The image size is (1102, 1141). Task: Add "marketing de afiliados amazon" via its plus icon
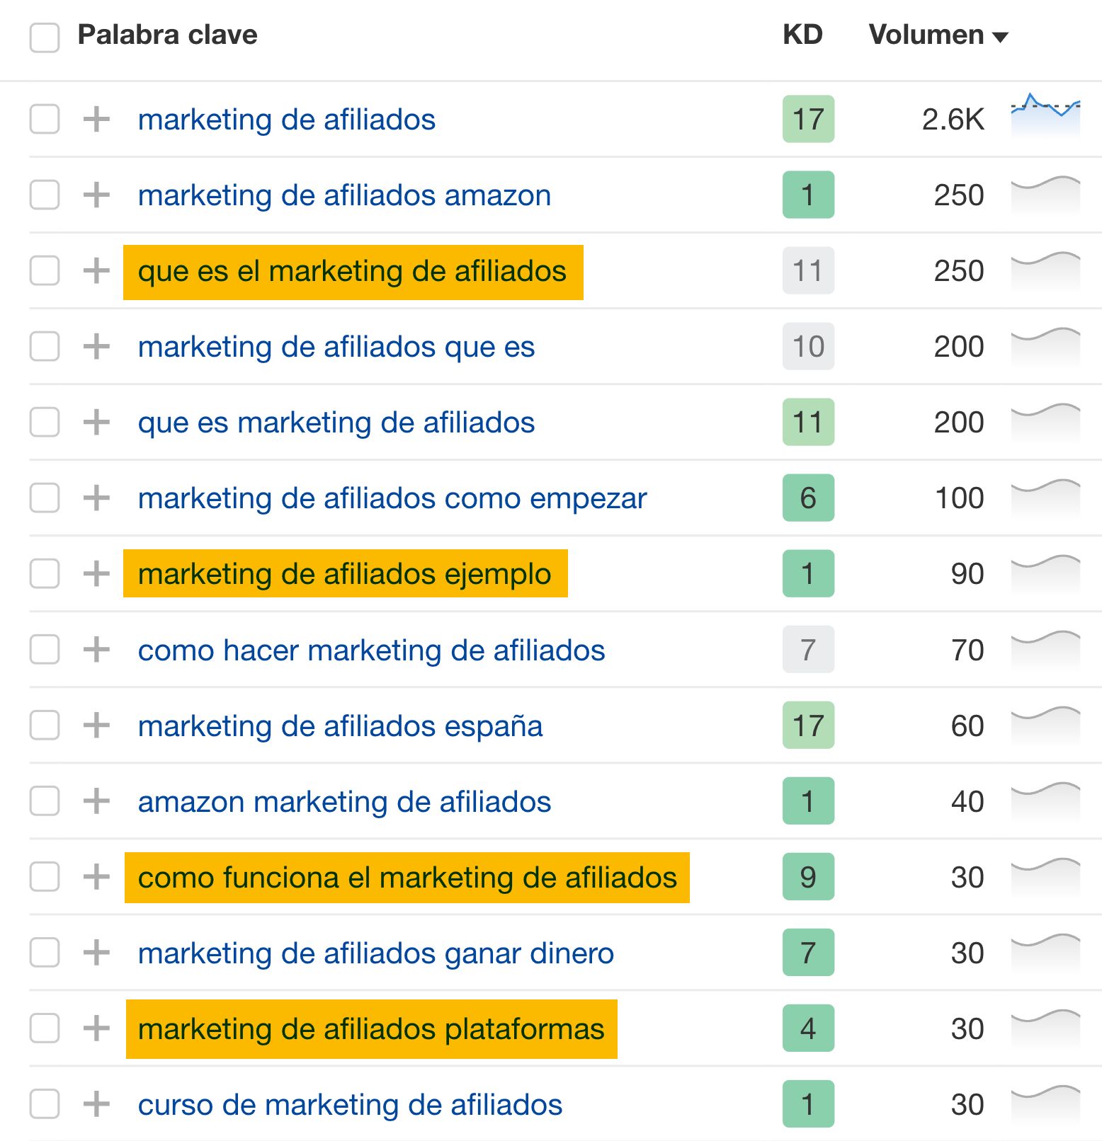97,195
